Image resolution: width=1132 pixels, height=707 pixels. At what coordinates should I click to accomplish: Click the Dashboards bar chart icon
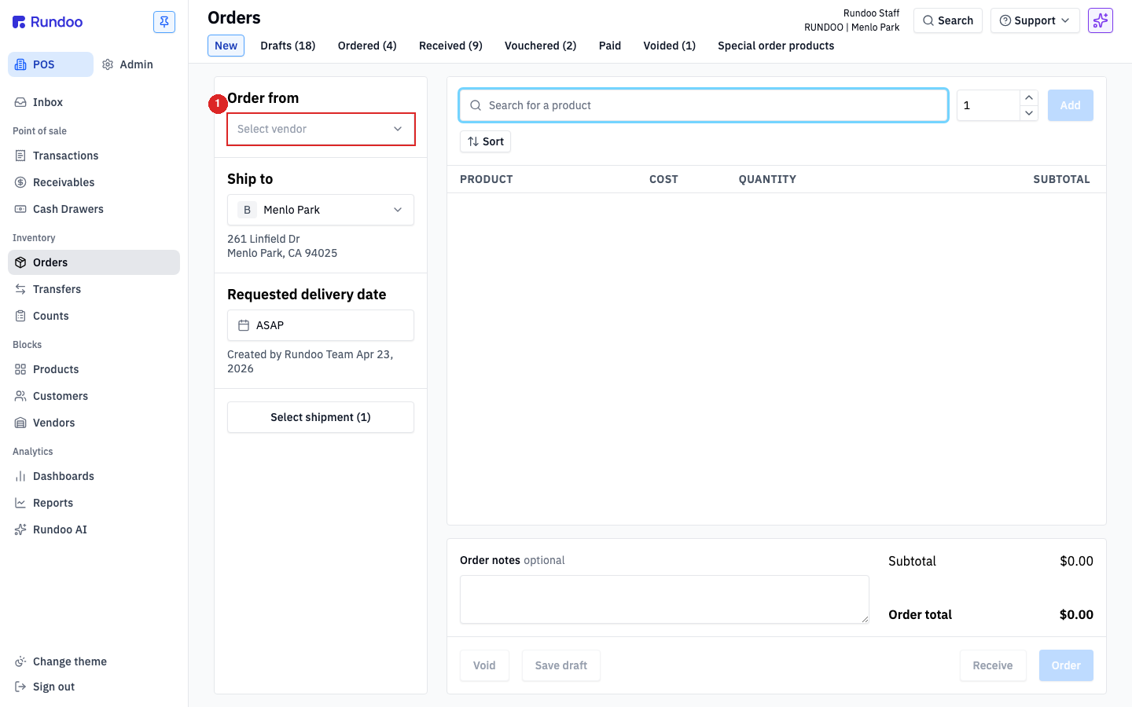pyautogui.click(x=20, y=476)
